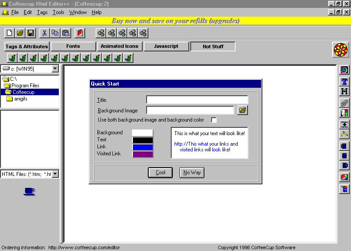Screen dimensions: 351x251
Task: Click the yellow Buy now banner
Action: pyautogui.click(x=175, y=21)
